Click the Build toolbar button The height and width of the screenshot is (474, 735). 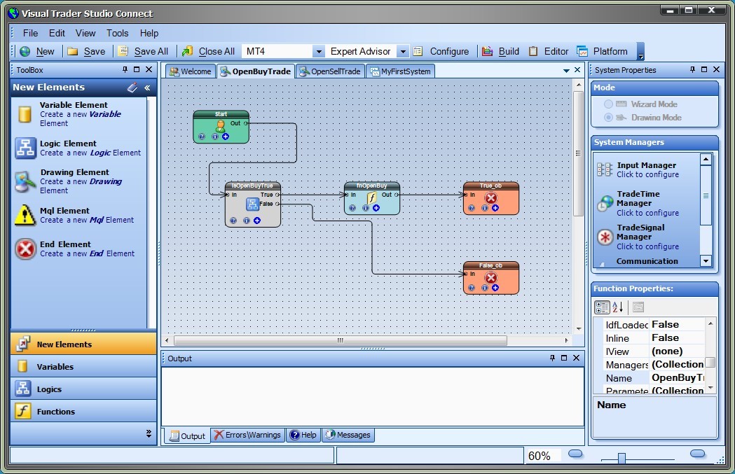click(500, 51)
